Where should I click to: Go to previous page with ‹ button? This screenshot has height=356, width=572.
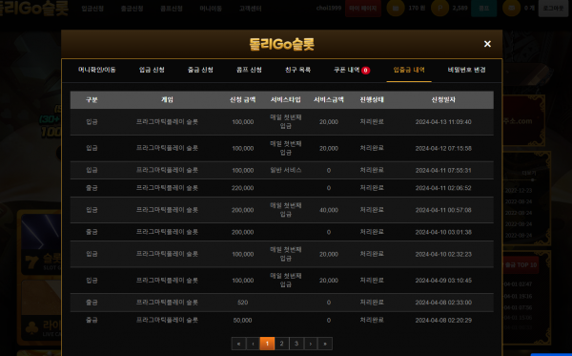tap(253, 344)
